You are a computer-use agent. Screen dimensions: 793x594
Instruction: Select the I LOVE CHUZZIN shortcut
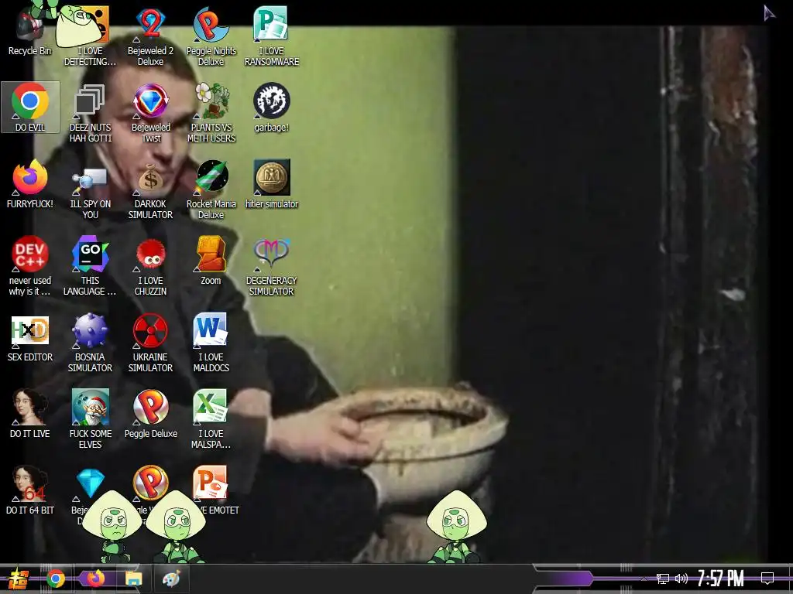pyautogui.click(x=151, y=266)
